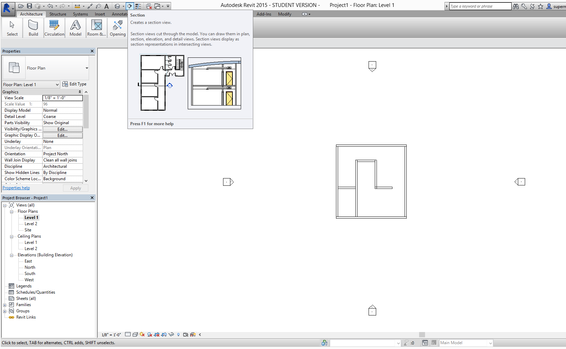This screenshot has height=349, width=566.
Task: Expand the Families tree node
Action: coord(5,305)
